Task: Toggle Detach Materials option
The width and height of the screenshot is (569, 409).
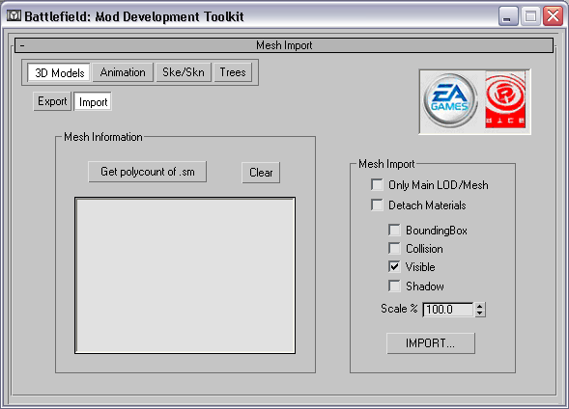Action: 377,205
